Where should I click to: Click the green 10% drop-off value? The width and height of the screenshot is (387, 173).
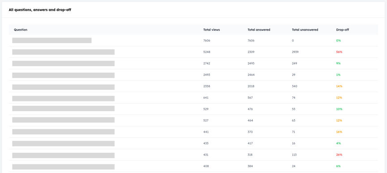[339, 109]
